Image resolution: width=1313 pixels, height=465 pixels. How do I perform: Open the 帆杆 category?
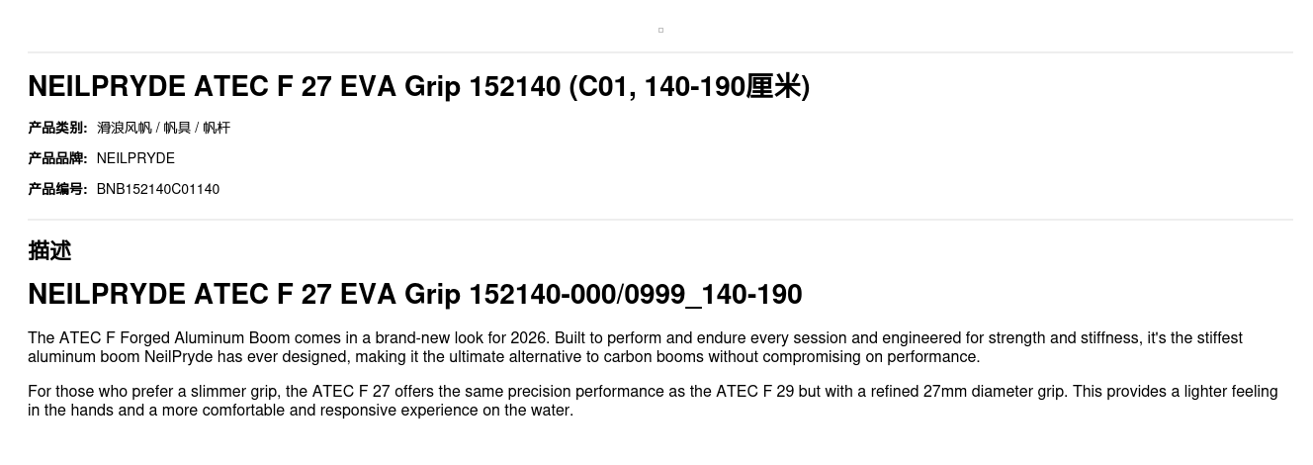pos(217,128)
